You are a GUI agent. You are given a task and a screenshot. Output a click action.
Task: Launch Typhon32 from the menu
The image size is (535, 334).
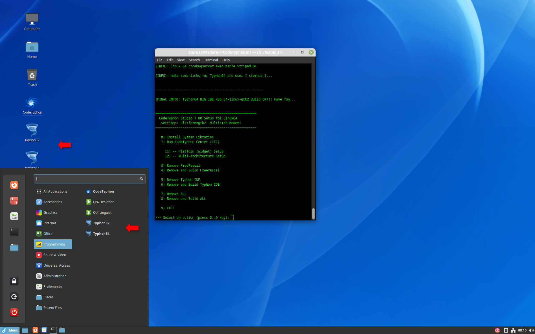pos(98,223)
